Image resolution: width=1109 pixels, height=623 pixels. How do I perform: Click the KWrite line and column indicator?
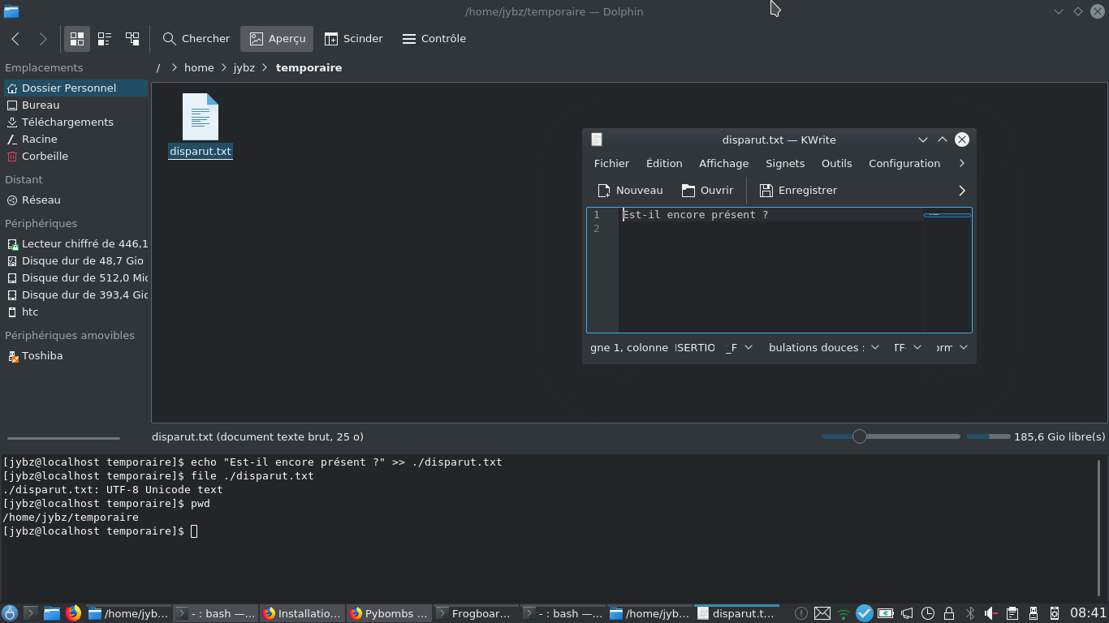pyautogui.click(x=629, y=347)
